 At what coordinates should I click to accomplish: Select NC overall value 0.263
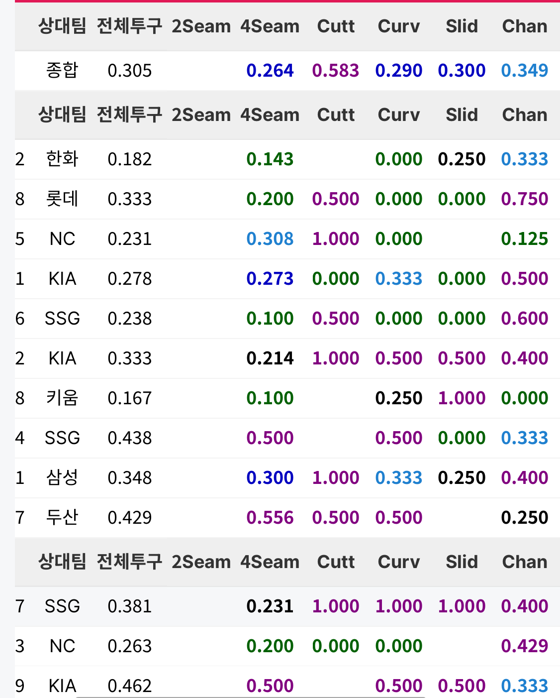click(129, 646)
